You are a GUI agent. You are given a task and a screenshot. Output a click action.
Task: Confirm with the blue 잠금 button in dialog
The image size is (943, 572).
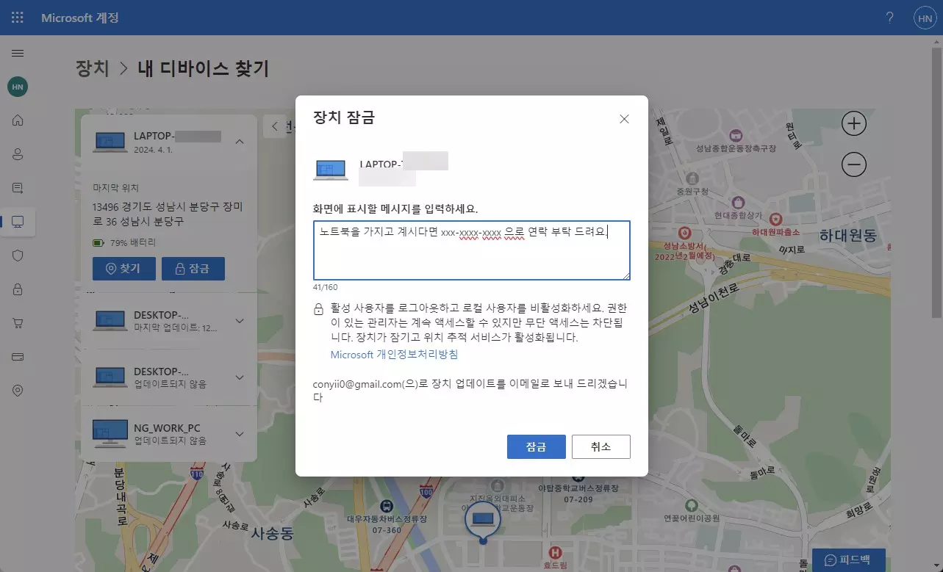point(536,446)
